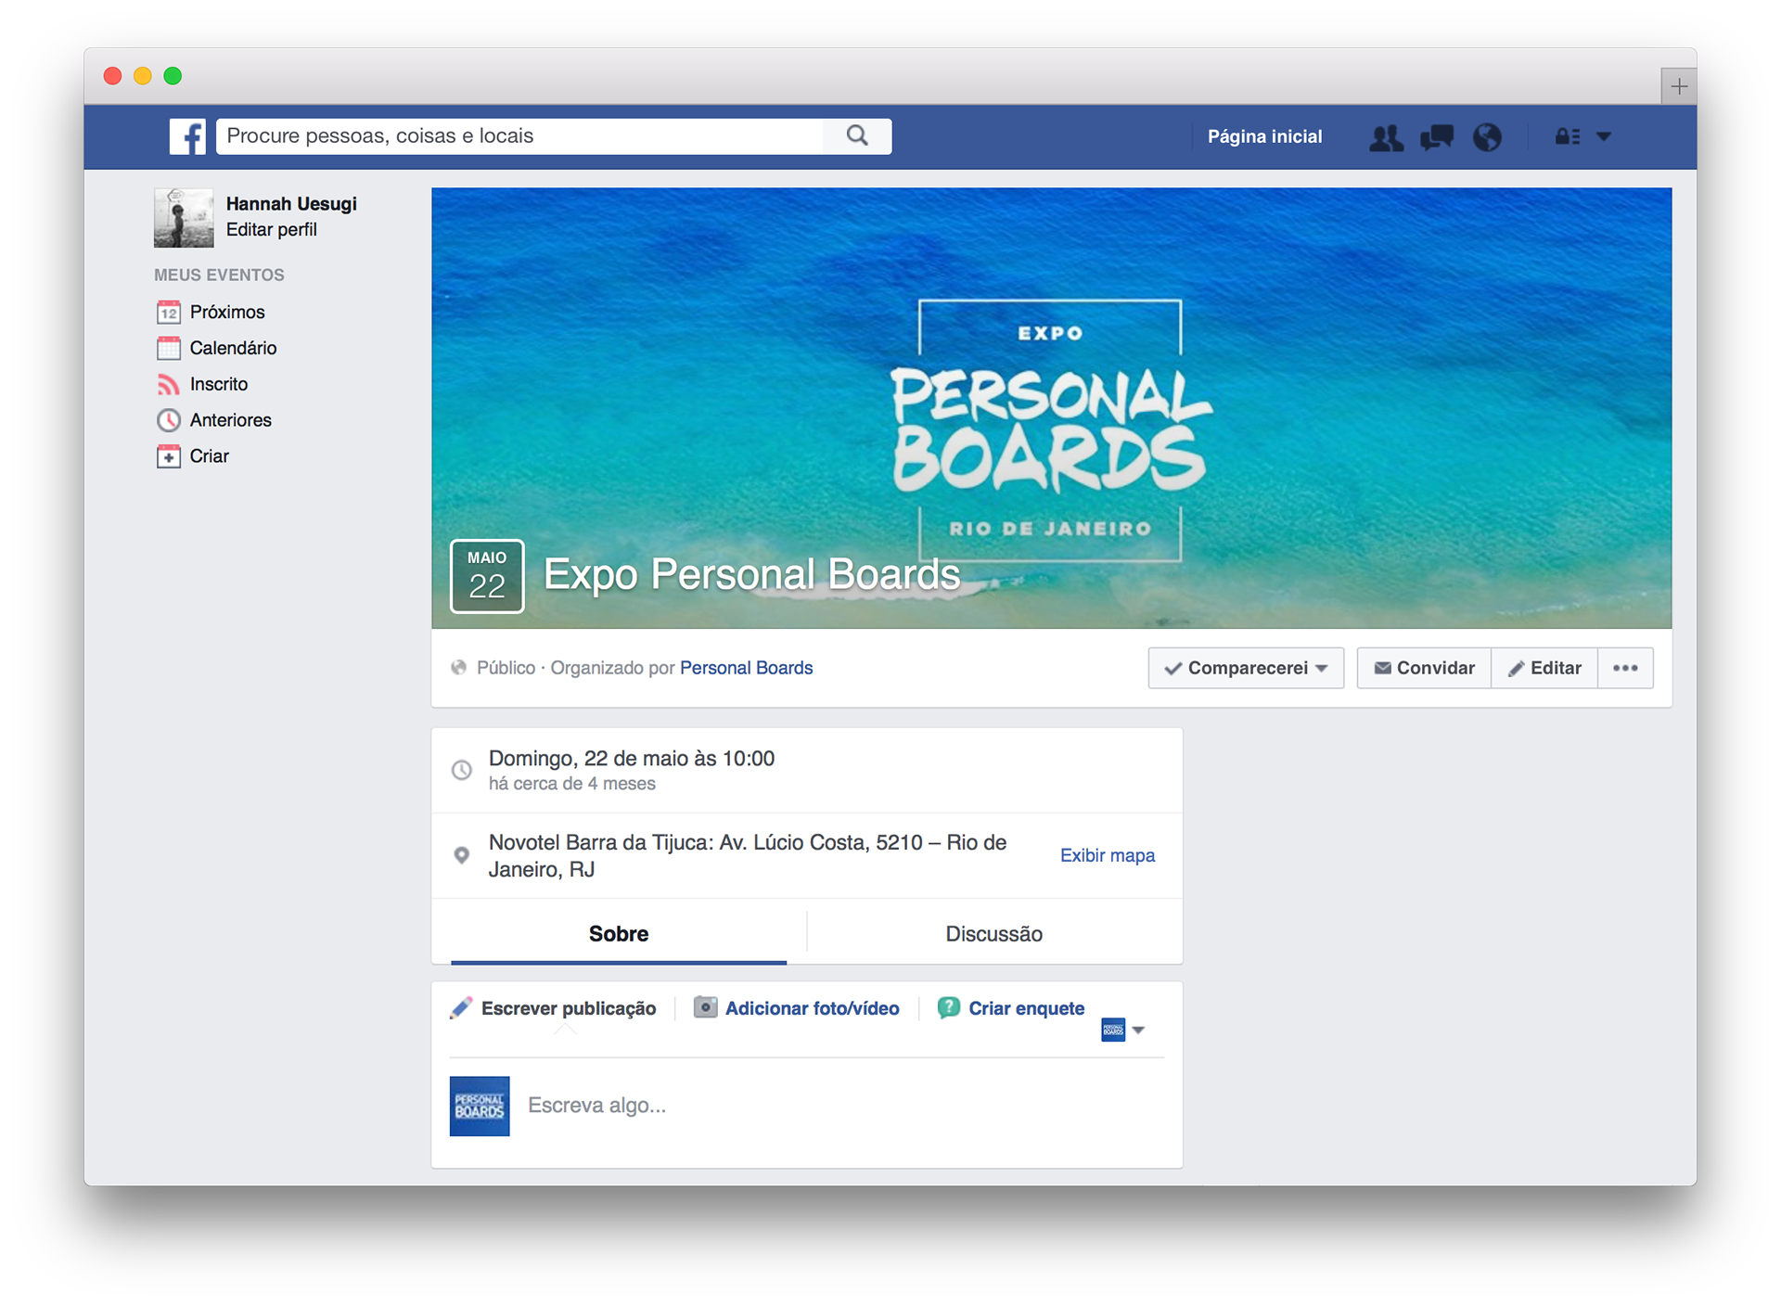Image resolution: width=1781 pixels, height=1306 pixels.
Task: Open Hannah Uesugi profile name
Action: coord(291,204)
